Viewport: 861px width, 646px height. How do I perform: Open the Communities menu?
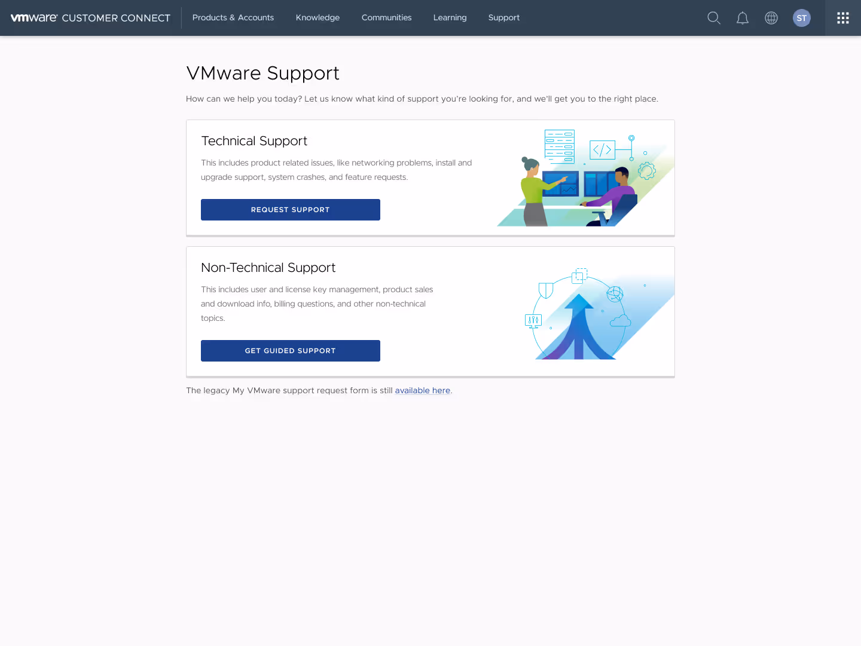387,18
